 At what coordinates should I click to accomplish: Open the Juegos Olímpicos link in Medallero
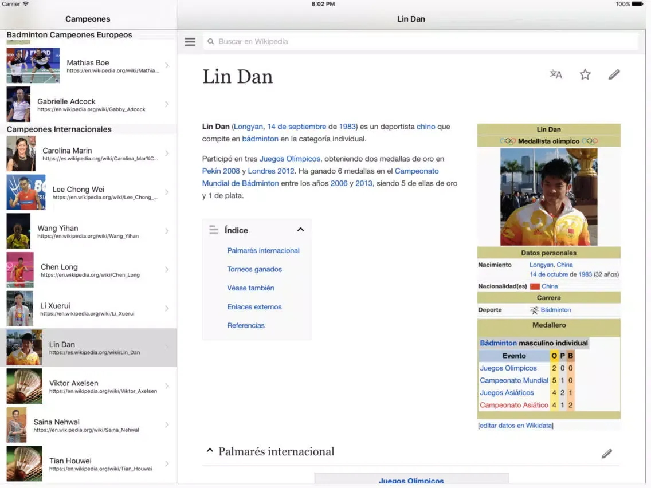[x=508, y=368]
